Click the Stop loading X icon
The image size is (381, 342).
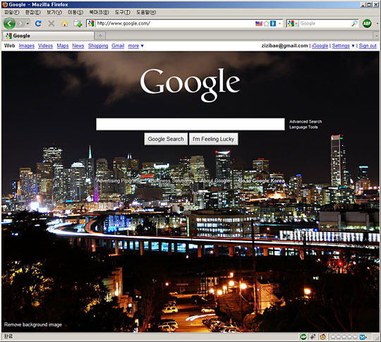point(52,23)
